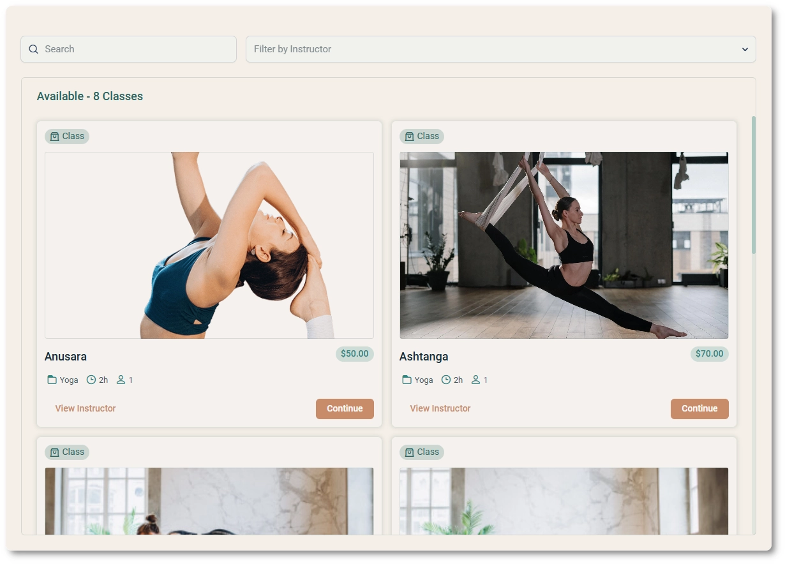Click the search magnifier icon
The width and height of the screenshot is (785, 564).
click(34, 49)
